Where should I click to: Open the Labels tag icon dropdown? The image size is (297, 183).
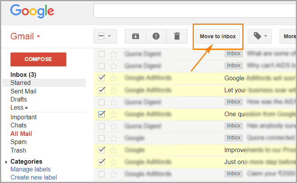coord(260,36)
